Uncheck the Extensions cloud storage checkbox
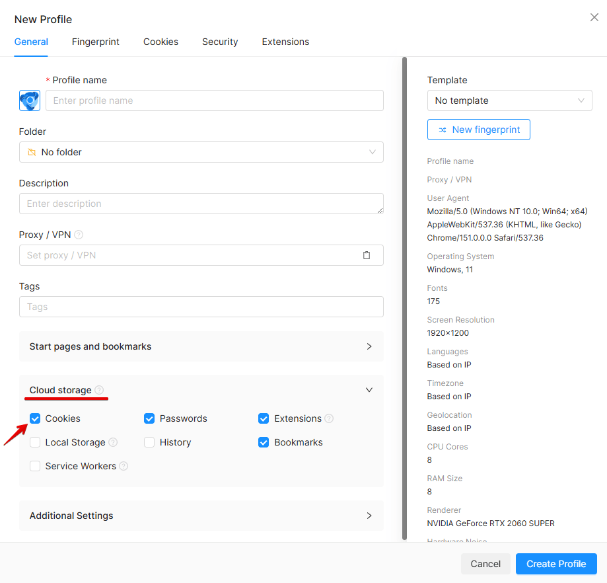This screenshot has height=583, width=607. click(264, 419)
